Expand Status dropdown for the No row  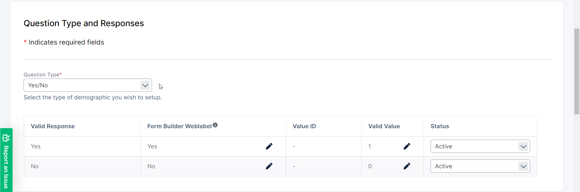pos(480,166)
